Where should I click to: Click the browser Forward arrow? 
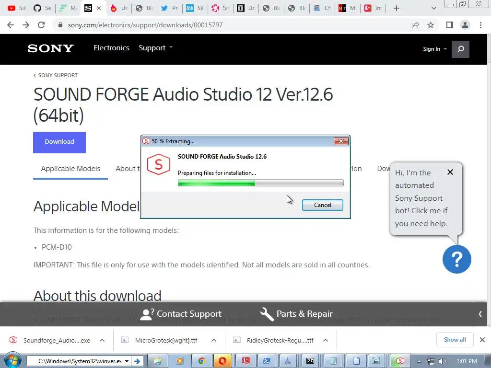point(26,25)
